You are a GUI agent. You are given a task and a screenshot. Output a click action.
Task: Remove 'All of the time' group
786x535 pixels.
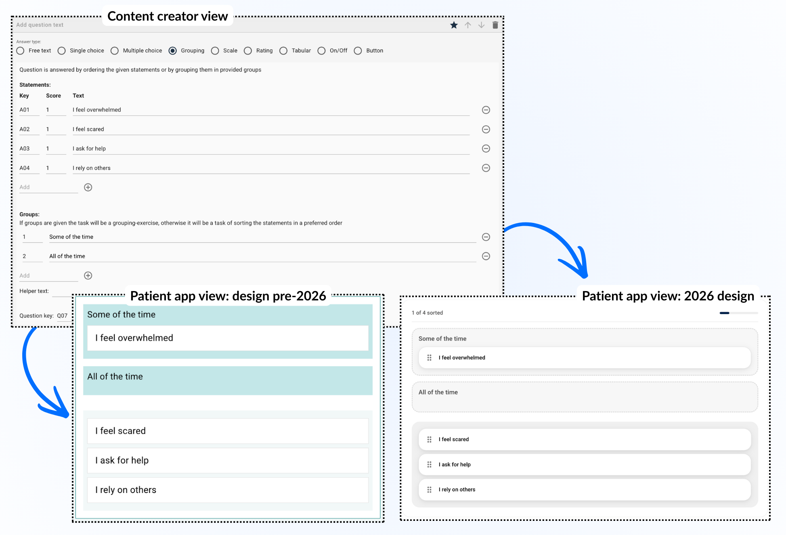[486, 256]
